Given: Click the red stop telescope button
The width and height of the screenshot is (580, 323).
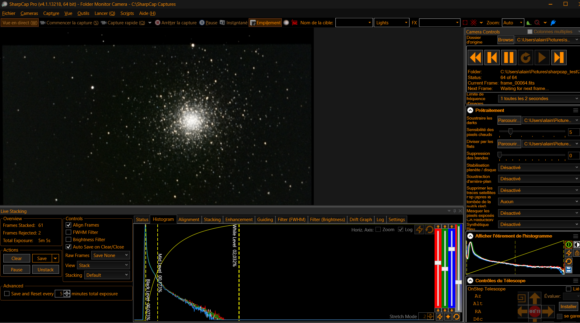Looking at the screenshot, I should point(535,311).
